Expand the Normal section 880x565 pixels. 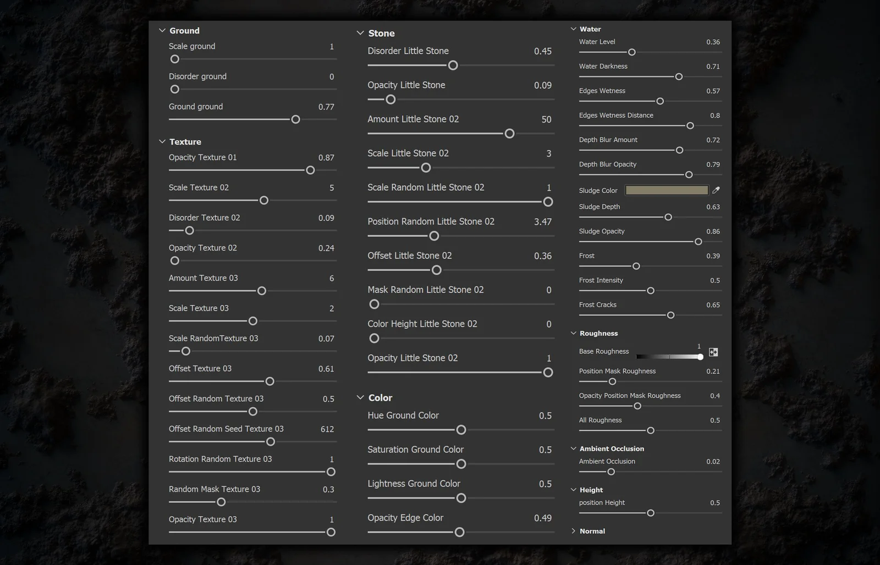tap(574, 531)
